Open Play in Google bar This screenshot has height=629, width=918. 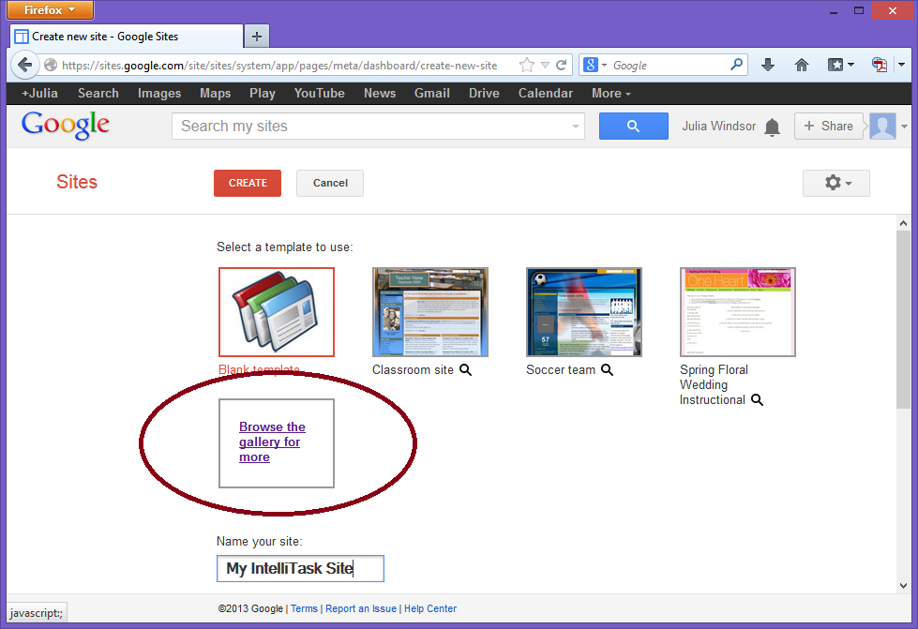pos(263,93)
